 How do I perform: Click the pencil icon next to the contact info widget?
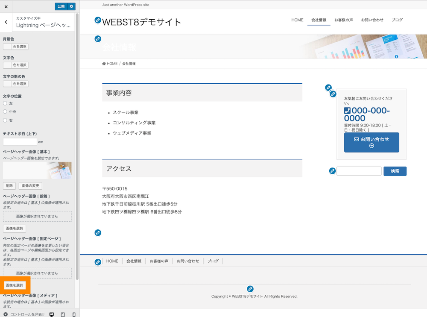click(x=333, y=94)
